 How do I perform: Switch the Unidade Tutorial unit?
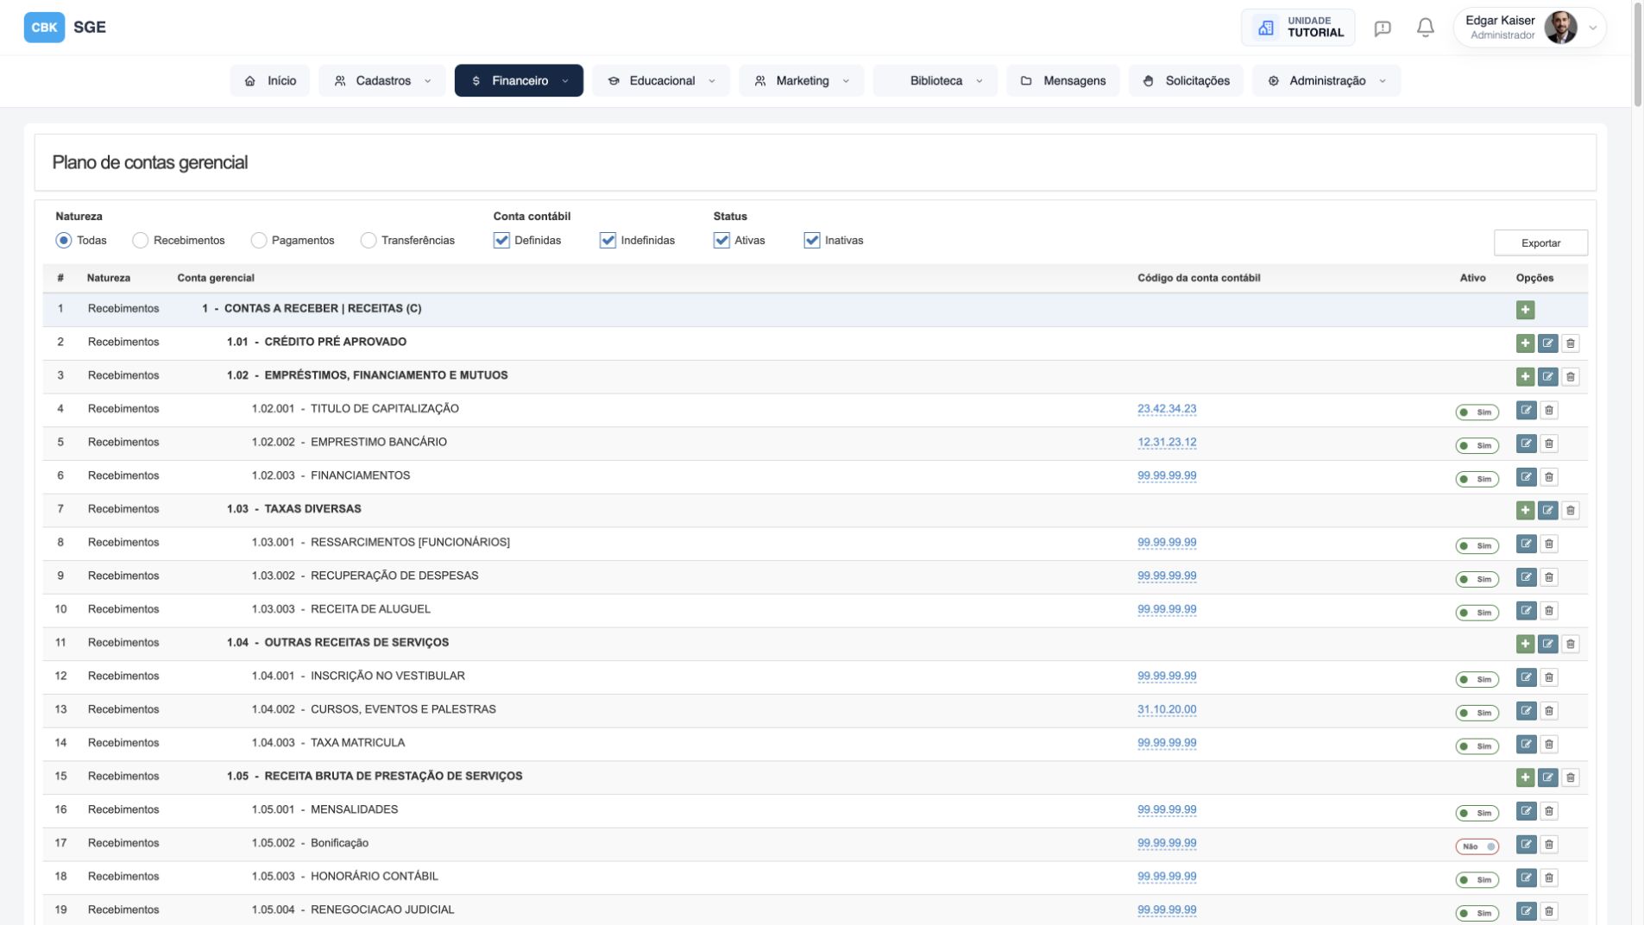pyautogui.click(x=1298, y=28)
